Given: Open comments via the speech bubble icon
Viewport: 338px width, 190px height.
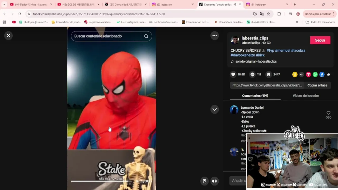Looking at the screenshot, I should click(x=252, y=74).
